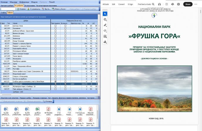Switch to Стабло tree view tab
This screenshot has width=202, height=131.
coord(3,13)
